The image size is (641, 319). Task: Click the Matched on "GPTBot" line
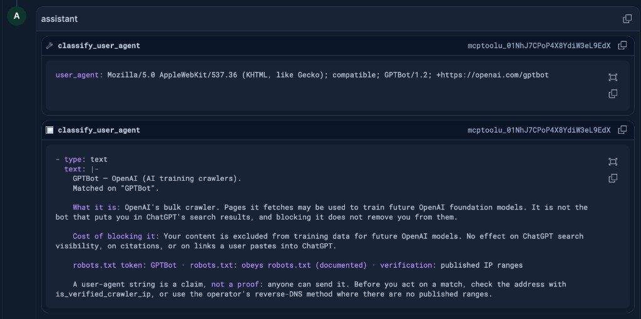(x=116, y=188)
